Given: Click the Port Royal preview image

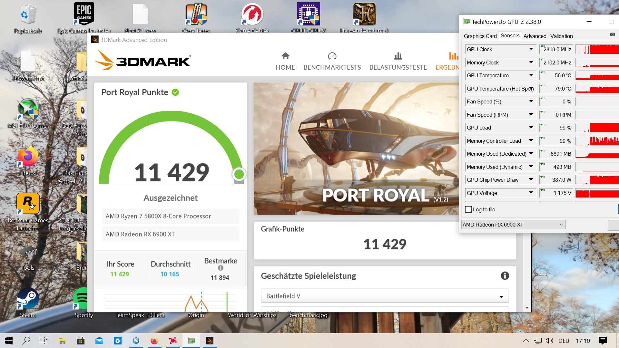Looking at the screenshot, I should tap(356, 149).
